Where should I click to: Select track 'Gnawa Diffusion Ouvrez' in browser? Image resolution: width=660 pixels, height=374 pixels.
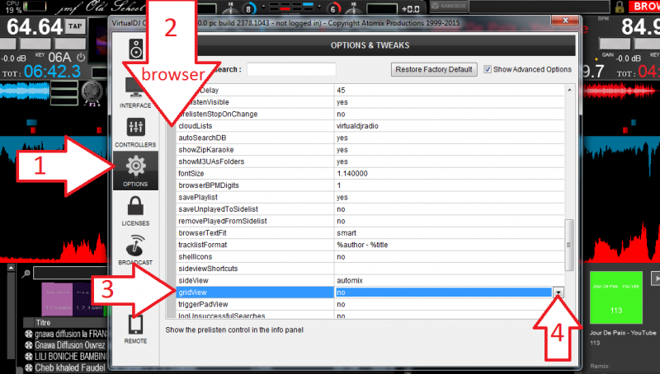[x=70, y=345]
